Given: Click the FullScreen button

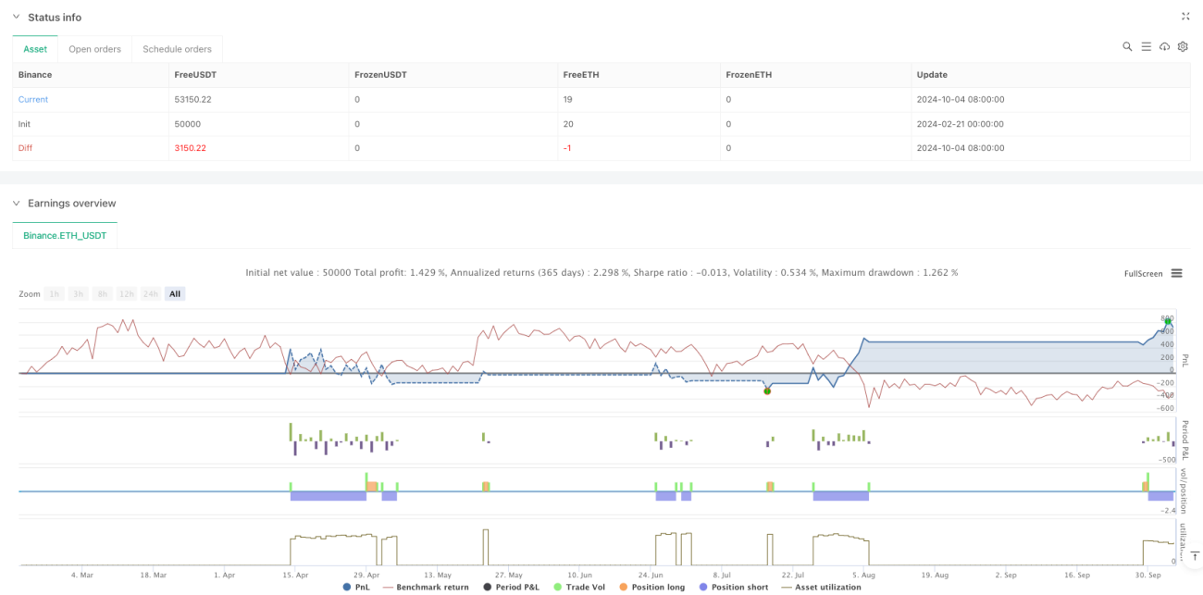Looking at the screenshot, I should (x=1143, y=274).
